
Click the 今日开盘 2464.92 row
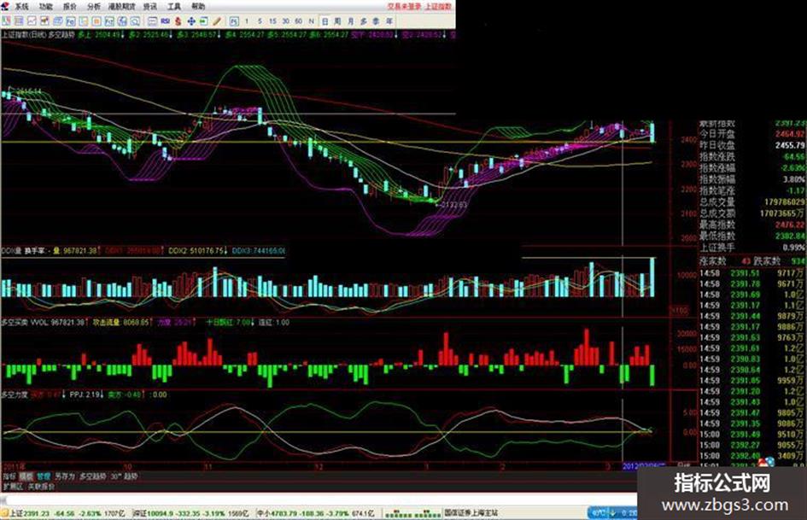click(752, 134)
